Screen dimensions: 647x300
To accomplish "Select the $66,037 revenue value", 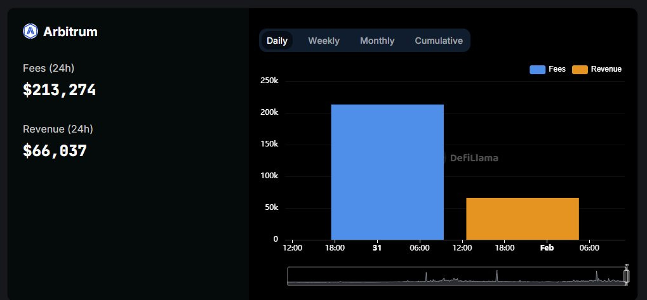I will pos(55,151).
